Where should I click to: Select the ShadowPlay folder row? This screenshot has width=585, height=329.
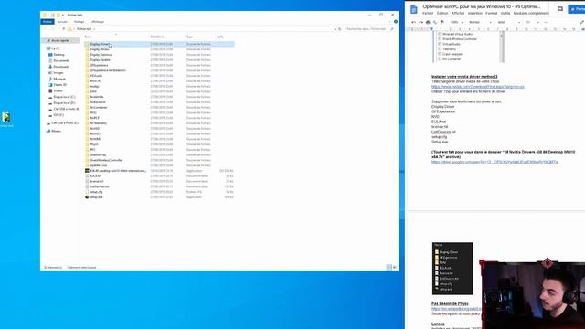159,154
